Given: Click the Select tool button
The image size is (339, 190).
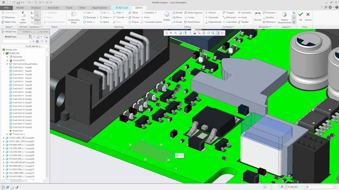Looking at the screenshot, I should click(x=37, y=17).
